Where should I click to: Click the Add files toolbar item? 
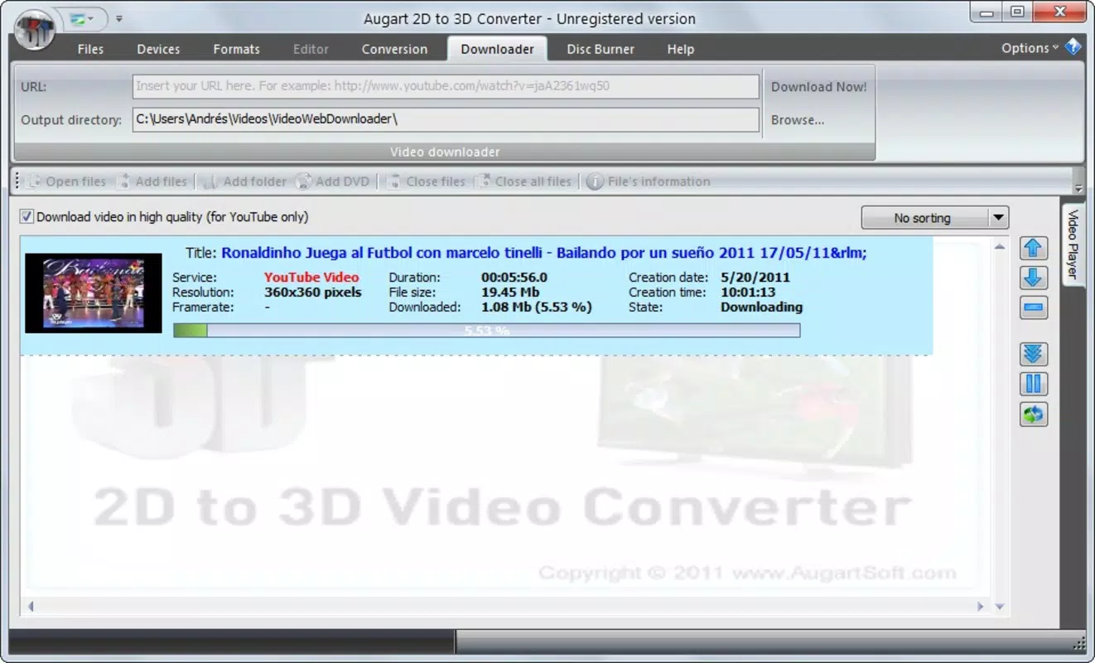[152, 181]
